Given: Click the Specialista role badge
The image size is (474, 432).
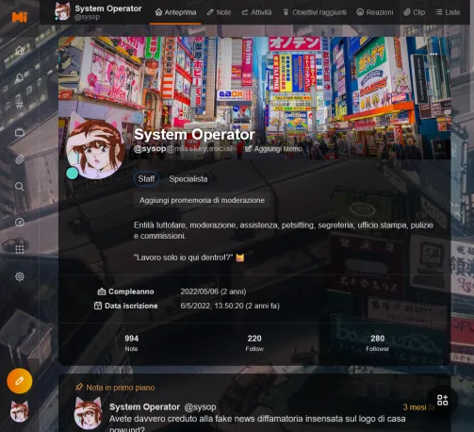Looking at the screenshot, I should pos(188,179).
